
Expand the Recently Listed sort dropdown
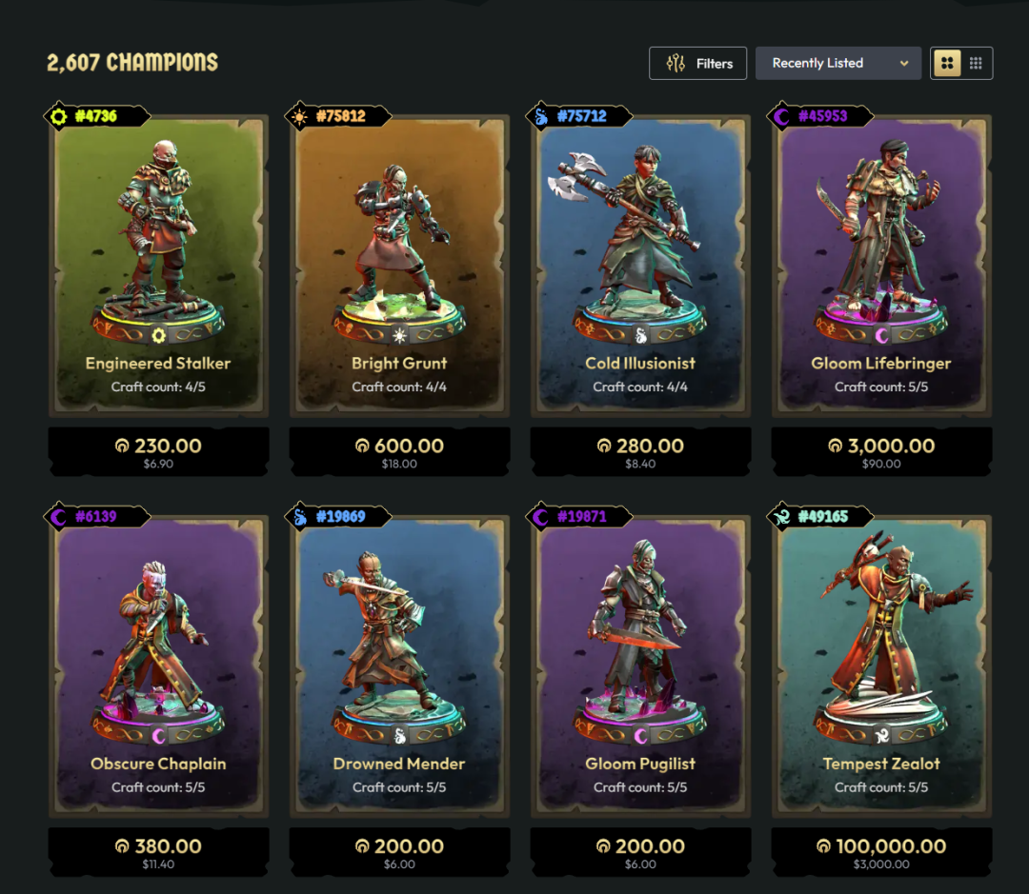[x=838, y=64]
